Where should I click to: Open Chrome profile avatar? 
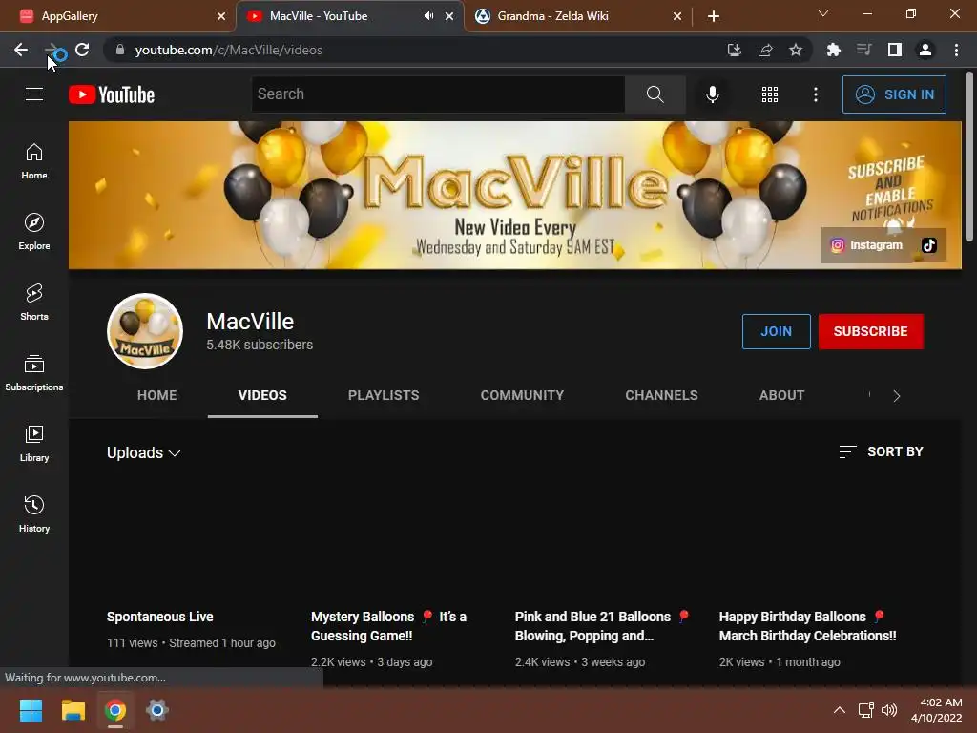[925, 50]
